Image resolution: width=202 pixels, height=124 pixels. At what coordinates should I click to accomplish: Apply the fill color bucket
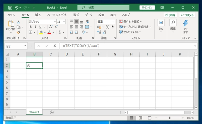[41, 32]
